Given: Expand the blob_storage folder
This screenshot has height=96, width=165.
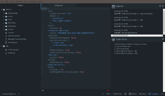Looking at the screenshot, I should (x=4, y=13).
